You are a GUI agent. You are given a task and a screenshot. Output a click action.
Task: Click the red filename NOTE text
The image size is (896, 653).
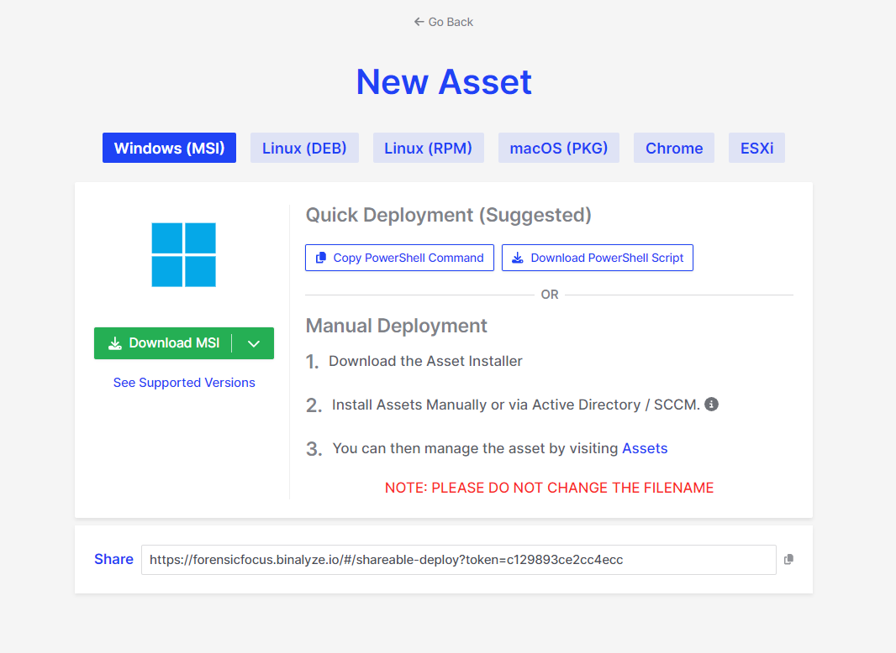pos(549,488)
